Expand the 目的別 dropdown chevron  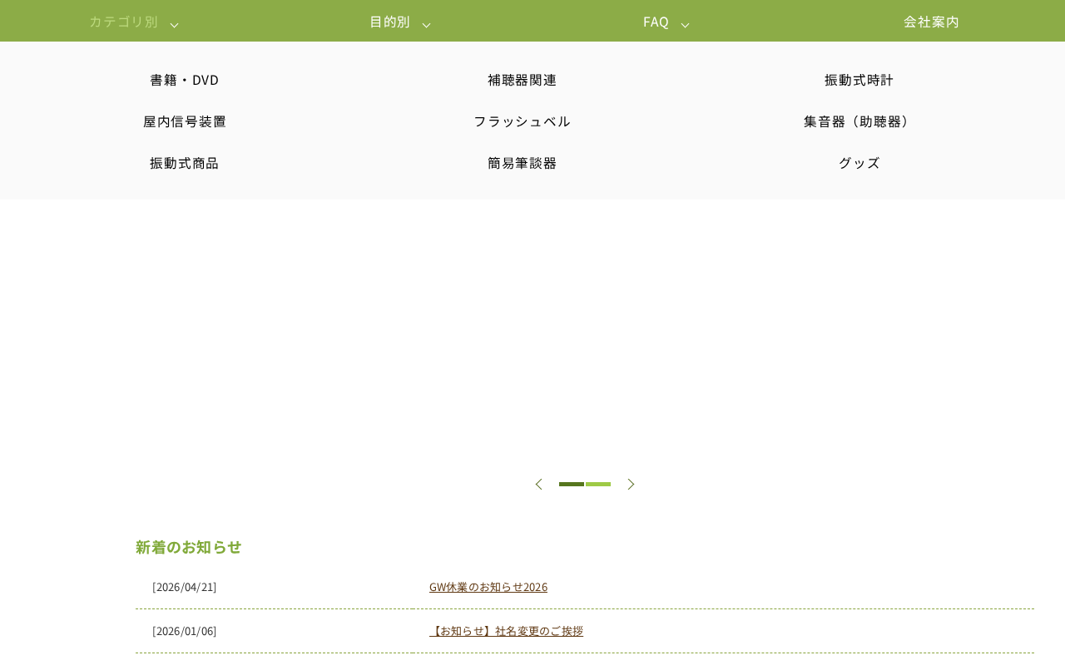click(426, 25)
